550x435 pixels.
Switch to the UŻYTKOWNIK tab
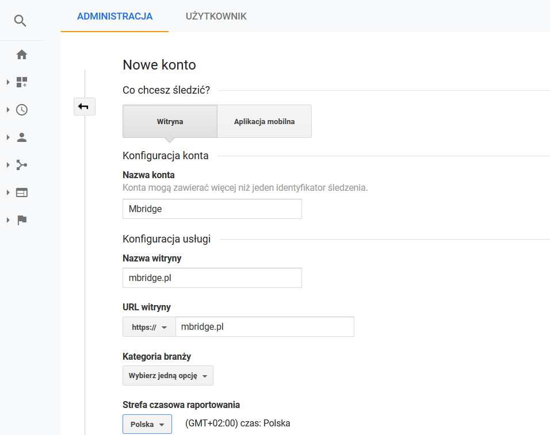coord(216,16)
